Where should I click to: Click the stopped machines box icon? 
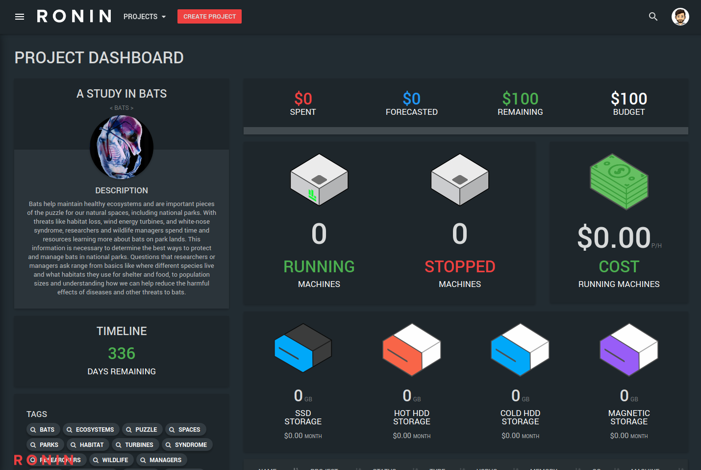coord(460,180)
